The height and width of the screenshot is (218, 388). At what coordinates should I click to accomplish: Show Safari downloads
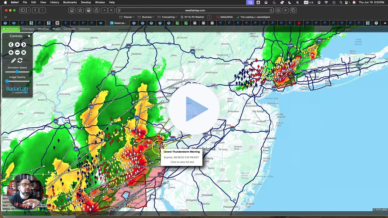[278, 10]
